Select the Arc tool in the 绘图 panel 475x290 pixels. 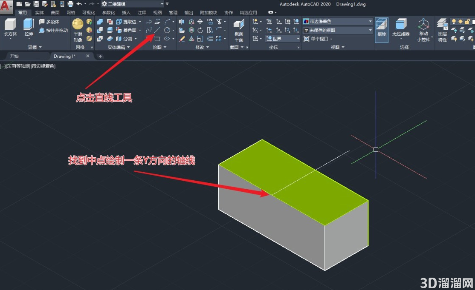167,21
